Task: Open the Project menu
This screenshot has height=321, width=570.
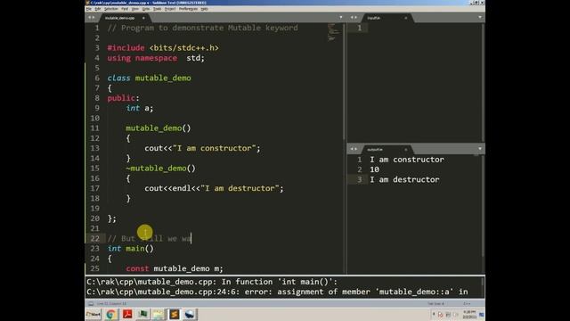Action: click(170, 9)
